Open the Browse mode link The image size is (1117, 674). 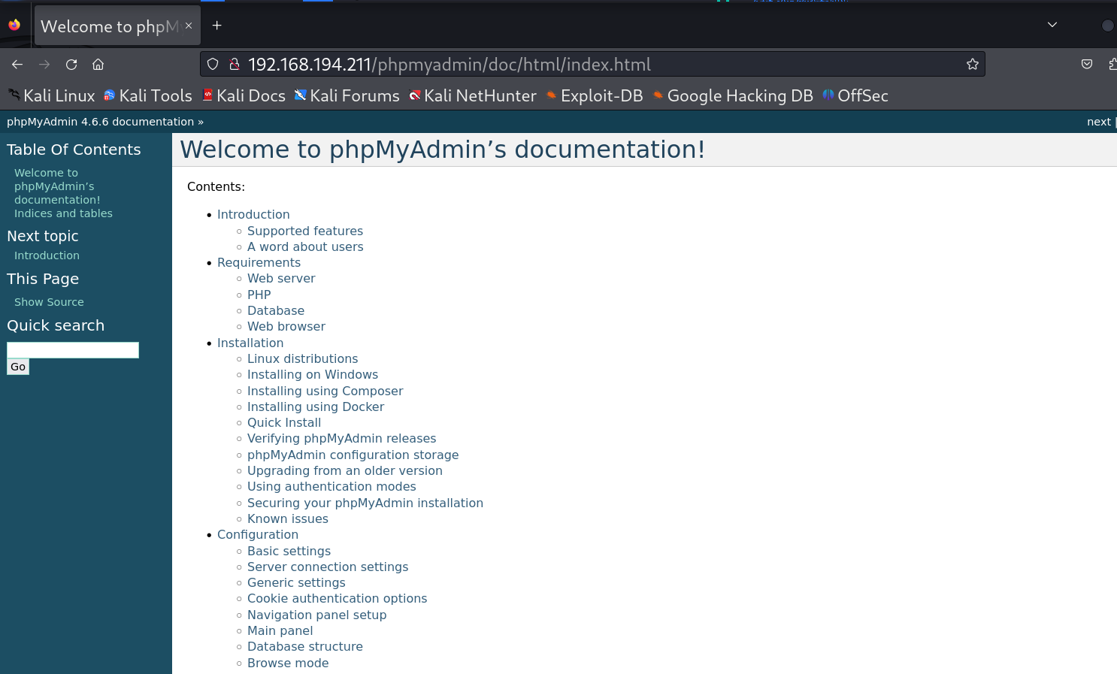click(288, 663)
